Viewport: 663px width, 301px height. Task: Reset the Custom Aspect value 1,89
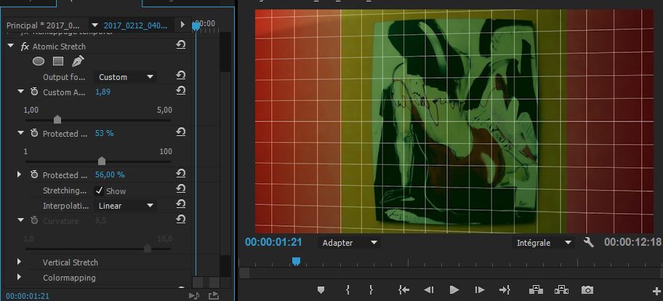pyautogui.click(x=180, y=90)
